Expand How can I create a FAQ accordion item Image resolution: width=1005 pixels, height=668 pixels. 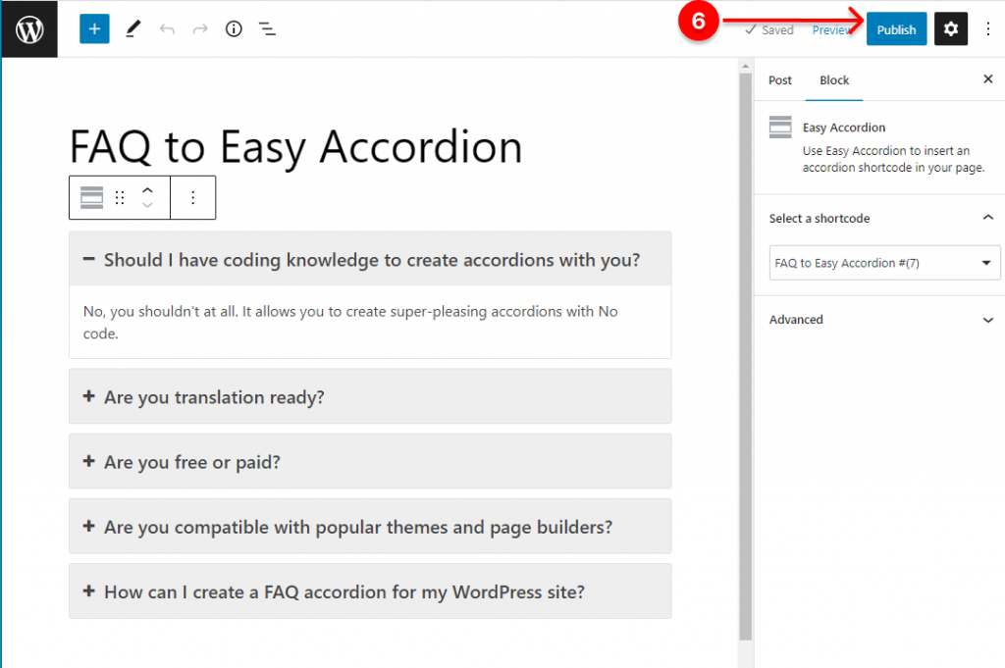370,591
